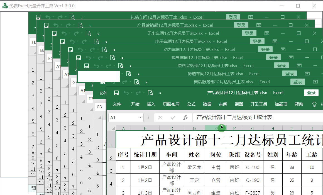Switch to the 开始 ribbon tab
This screenshot has height=195, width=323.
(135, 104)
